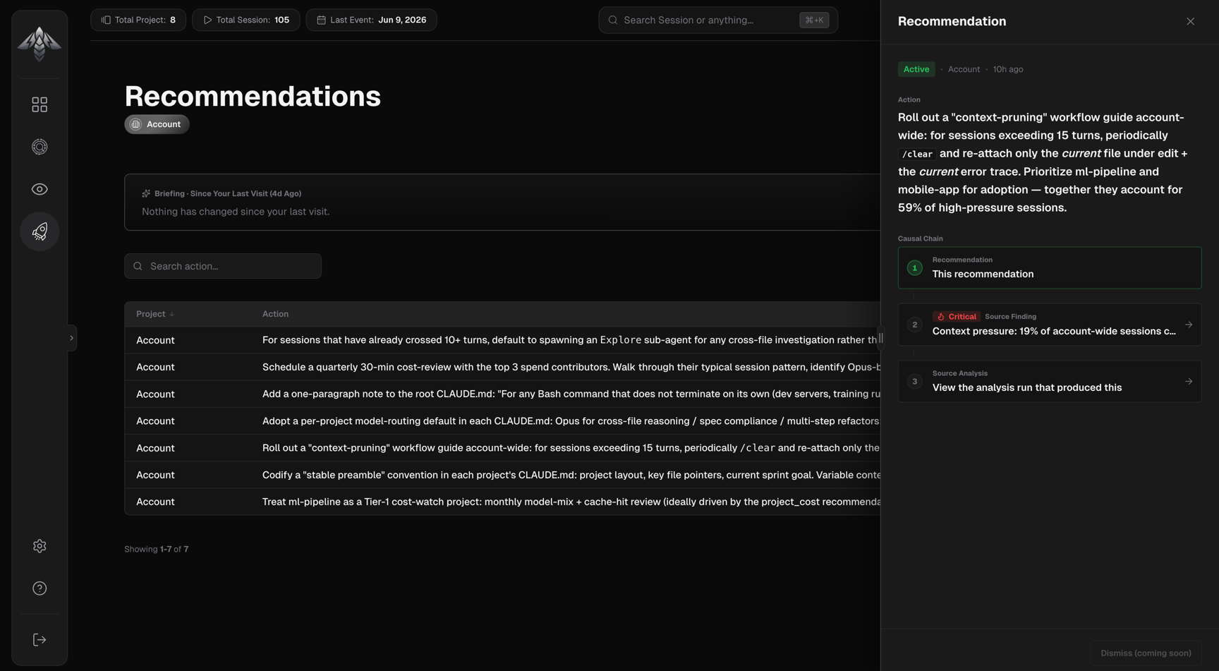Viewport: 1219px width, 671px height.
Task: Click the ⌘+K shortcut badge
Action: pos(814,20)
